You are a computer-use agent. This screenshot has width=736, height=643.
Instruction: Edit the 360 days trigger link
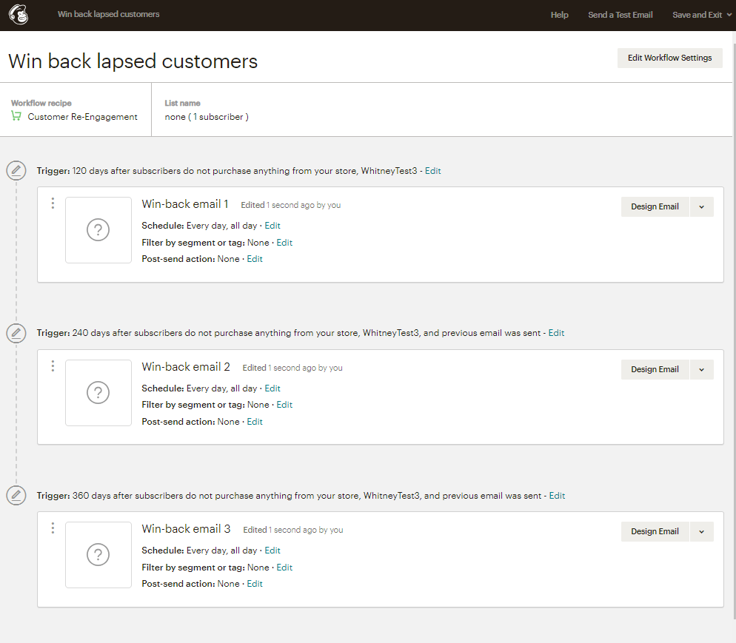point(557,496)
